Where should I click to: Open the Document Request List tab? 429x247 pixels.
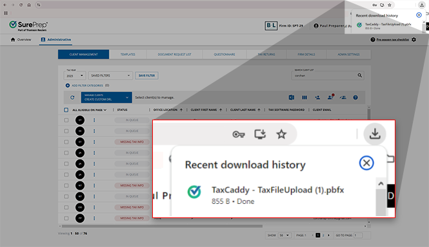[x=175, y=54]
